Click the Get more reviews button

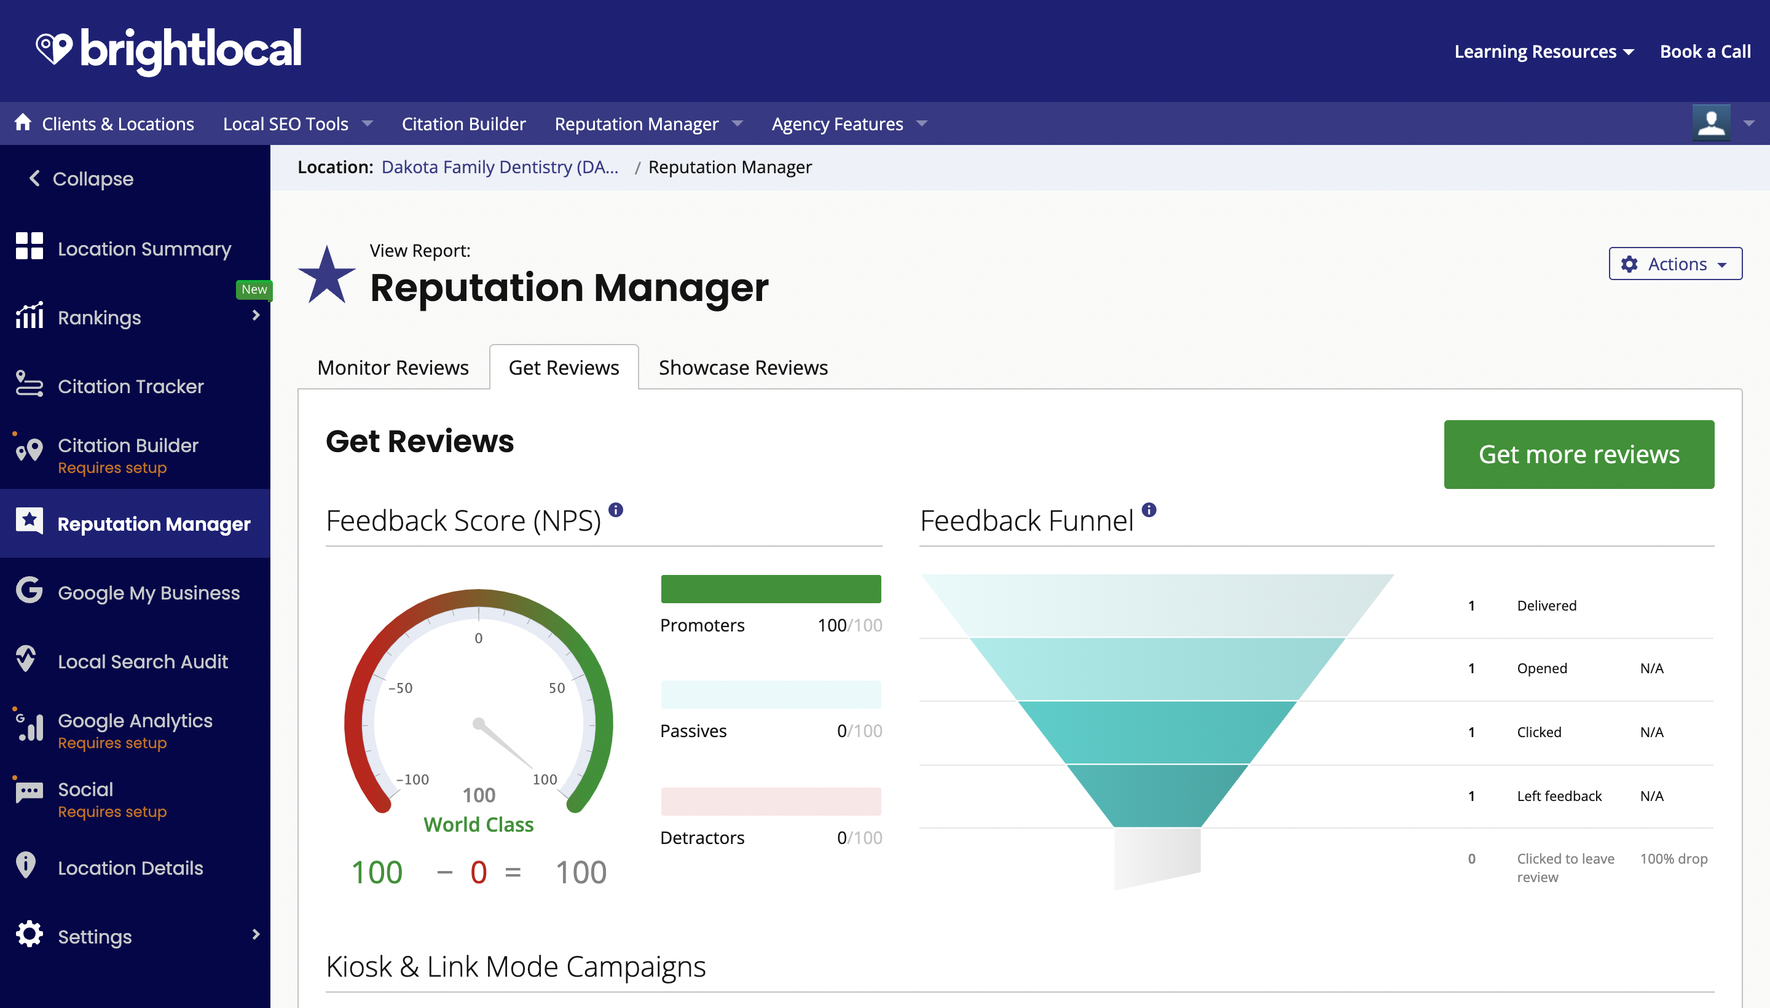click(x=1578, y=454)
